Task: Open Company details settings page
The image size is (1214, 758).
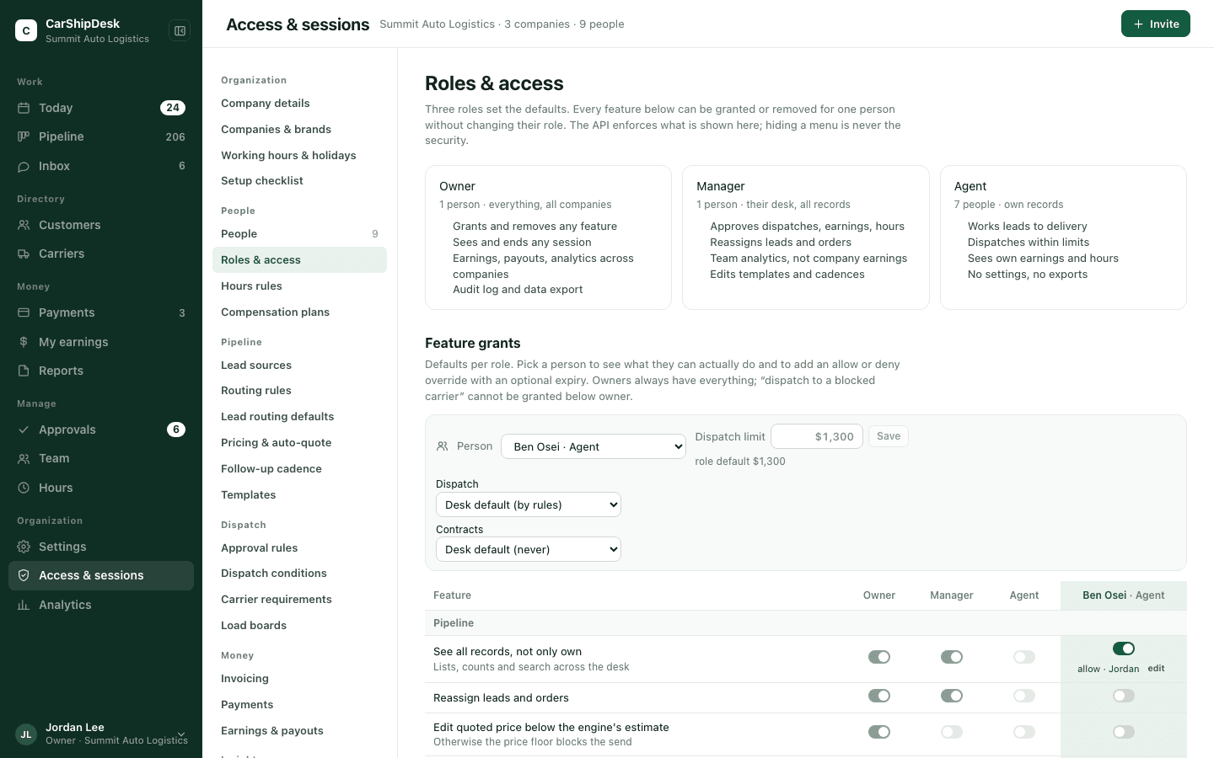Action: tap(299, 104)
